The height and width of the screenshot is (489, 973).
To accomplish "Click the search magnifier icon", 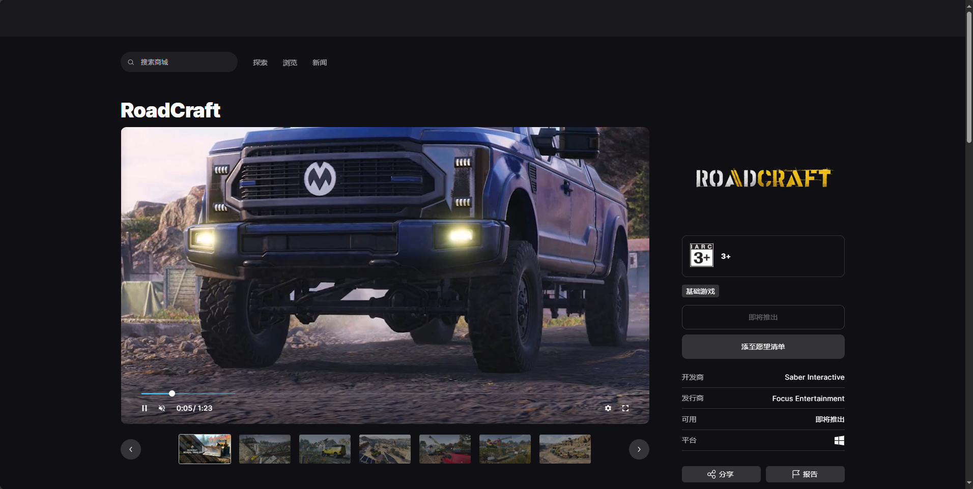I will 131,62.
